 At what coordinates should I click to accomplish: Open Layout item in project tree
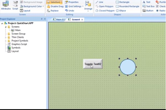click(x=15, y=51)
